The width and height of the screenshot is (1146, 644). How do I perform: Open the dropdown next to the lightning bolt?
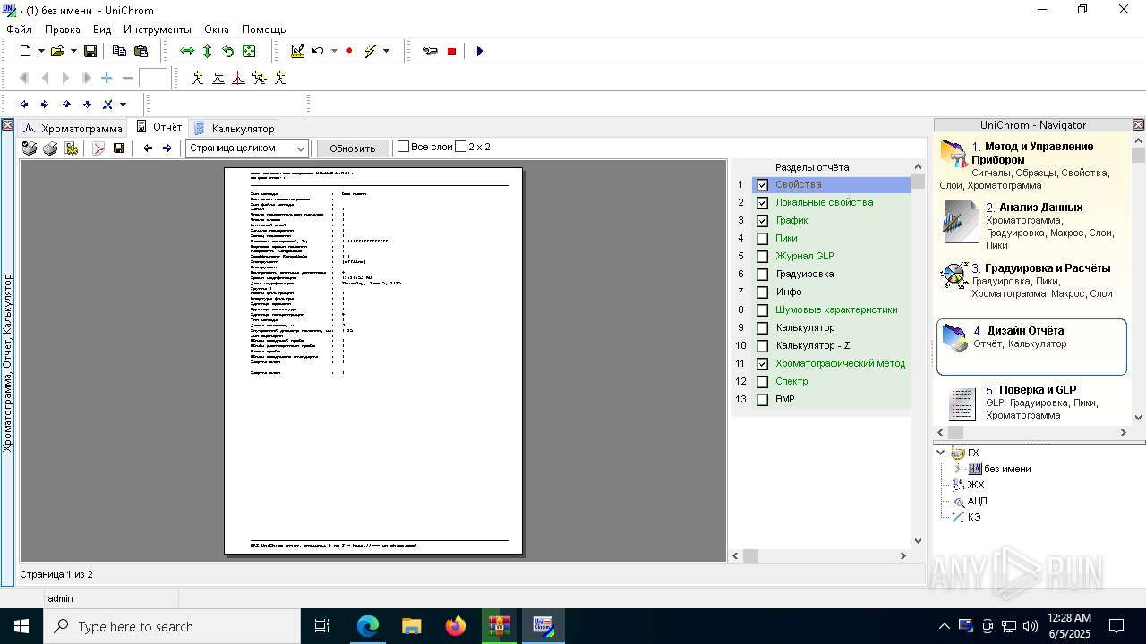(387, 51)
